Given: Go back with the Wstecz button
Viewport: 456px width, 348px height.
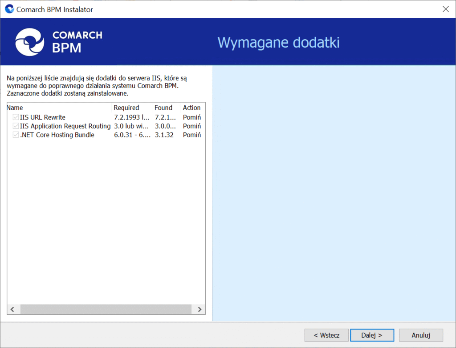Looking at the screenshot, I should coord(326,335).
